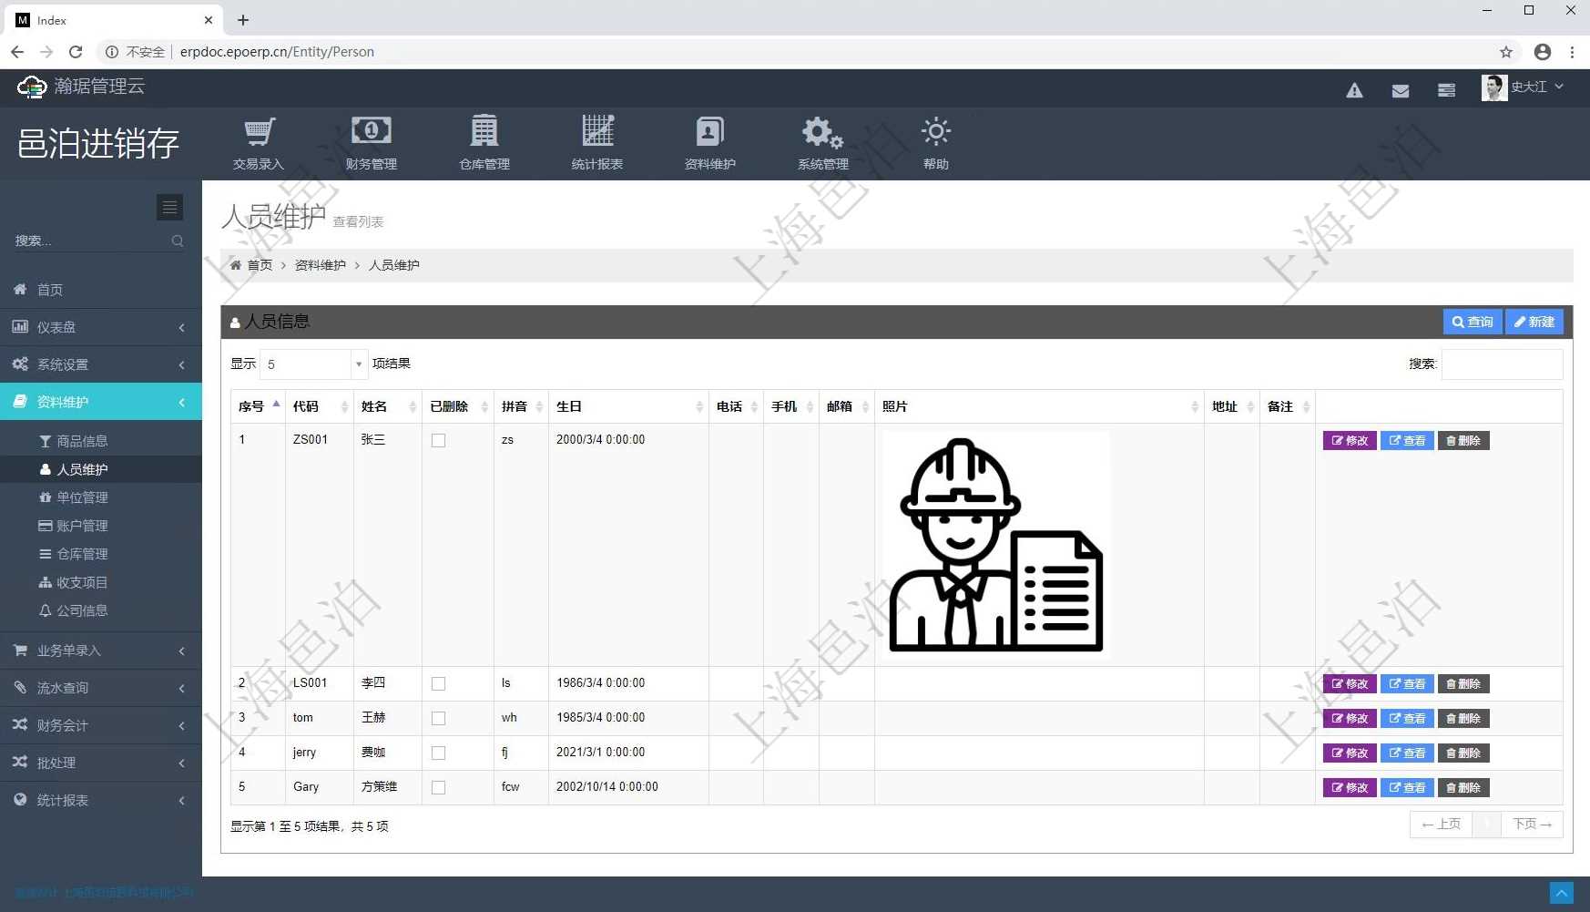Open the 交易录入 shopping cart icon
The height and width of the screenshot is (912, 1590).
click(259, 133)
